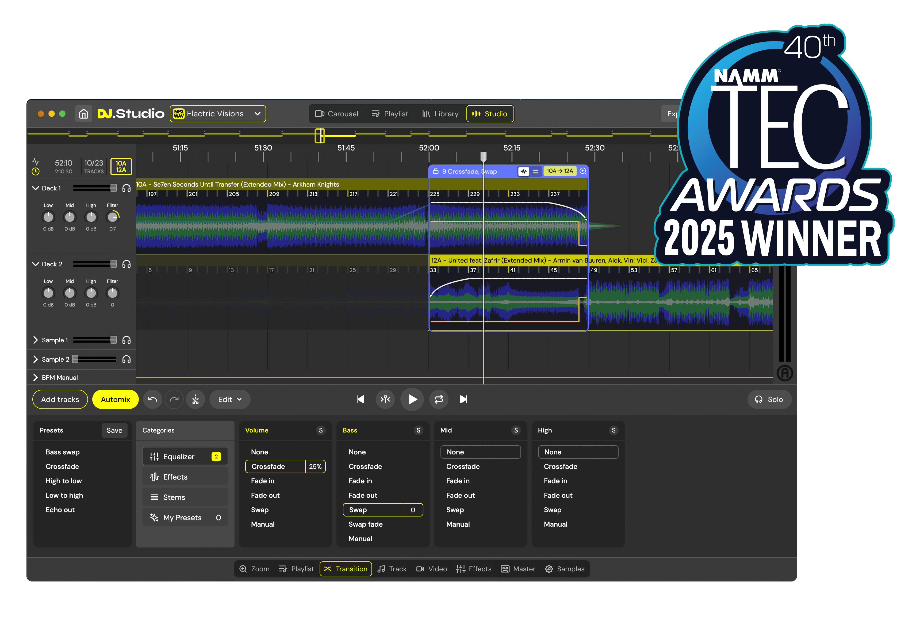The height and width of the screenshot is (628, 897).
Task: Select None in the High column
Action: [x=578, y=453]
